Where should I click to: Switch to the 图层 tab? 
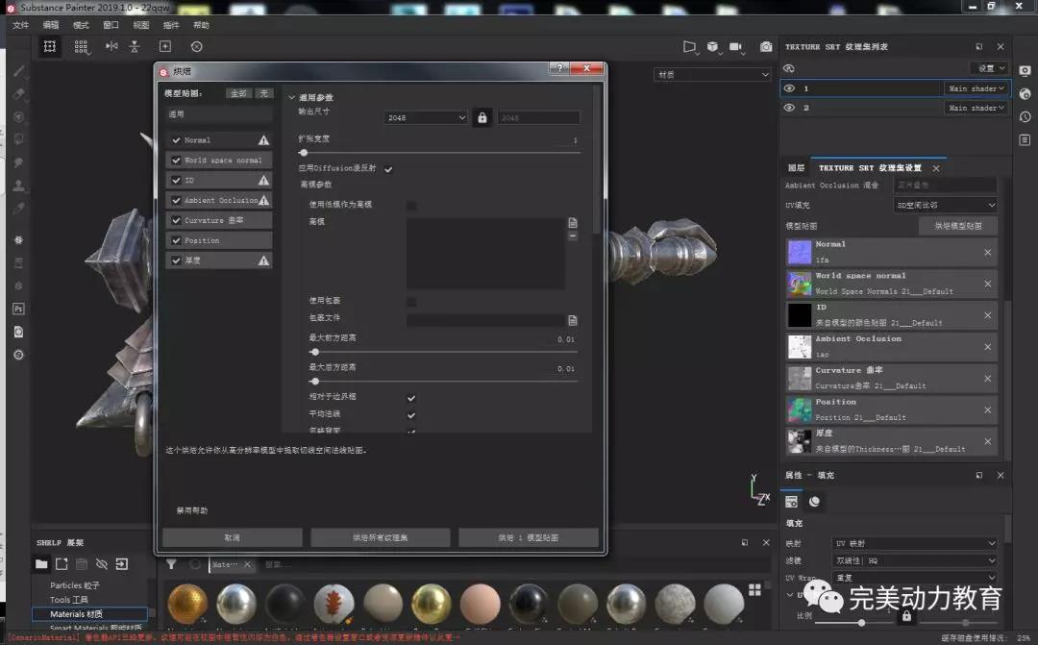[796, 167]
